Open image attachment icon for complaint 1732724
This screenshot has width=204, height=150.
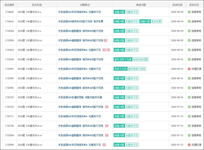tap(107, 107)
